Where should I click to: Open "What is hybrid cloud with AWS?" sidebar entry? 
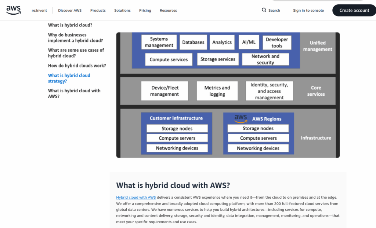pos(74,93)
